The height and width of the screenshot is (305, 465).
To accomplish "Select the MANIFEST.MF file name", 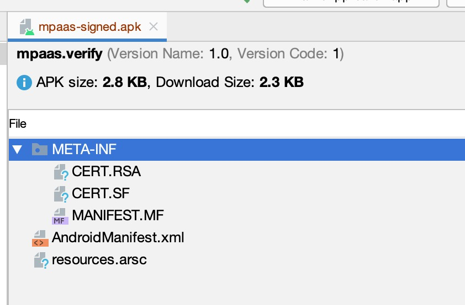I will pos(118,215).
